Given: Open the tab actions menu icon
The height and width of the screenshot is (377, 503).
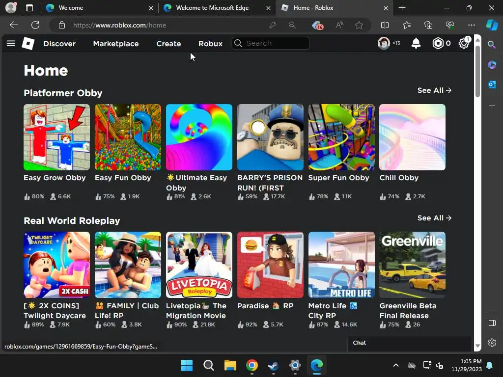Looking at the screenshot, I should pyautogui.click(x=29, y=8).
